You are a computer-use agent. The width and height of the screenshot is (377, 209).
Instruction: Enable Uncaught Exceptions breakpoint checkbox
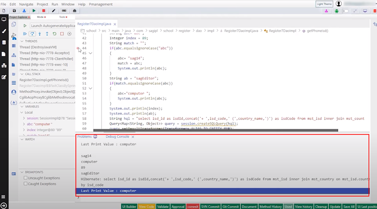coord(25,178)
